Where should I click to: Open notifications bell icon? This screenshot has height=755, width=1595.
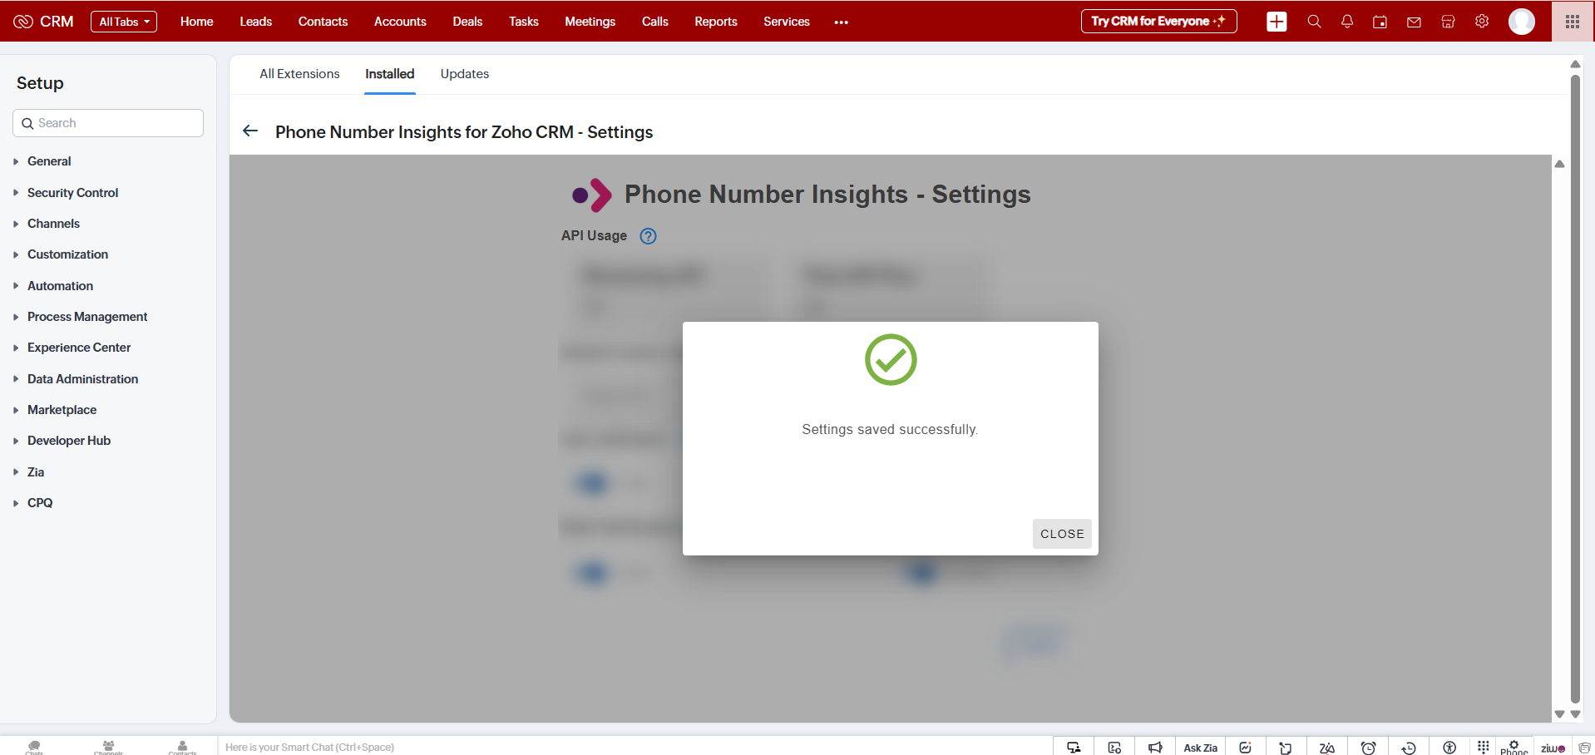[x=1347, y=22]
